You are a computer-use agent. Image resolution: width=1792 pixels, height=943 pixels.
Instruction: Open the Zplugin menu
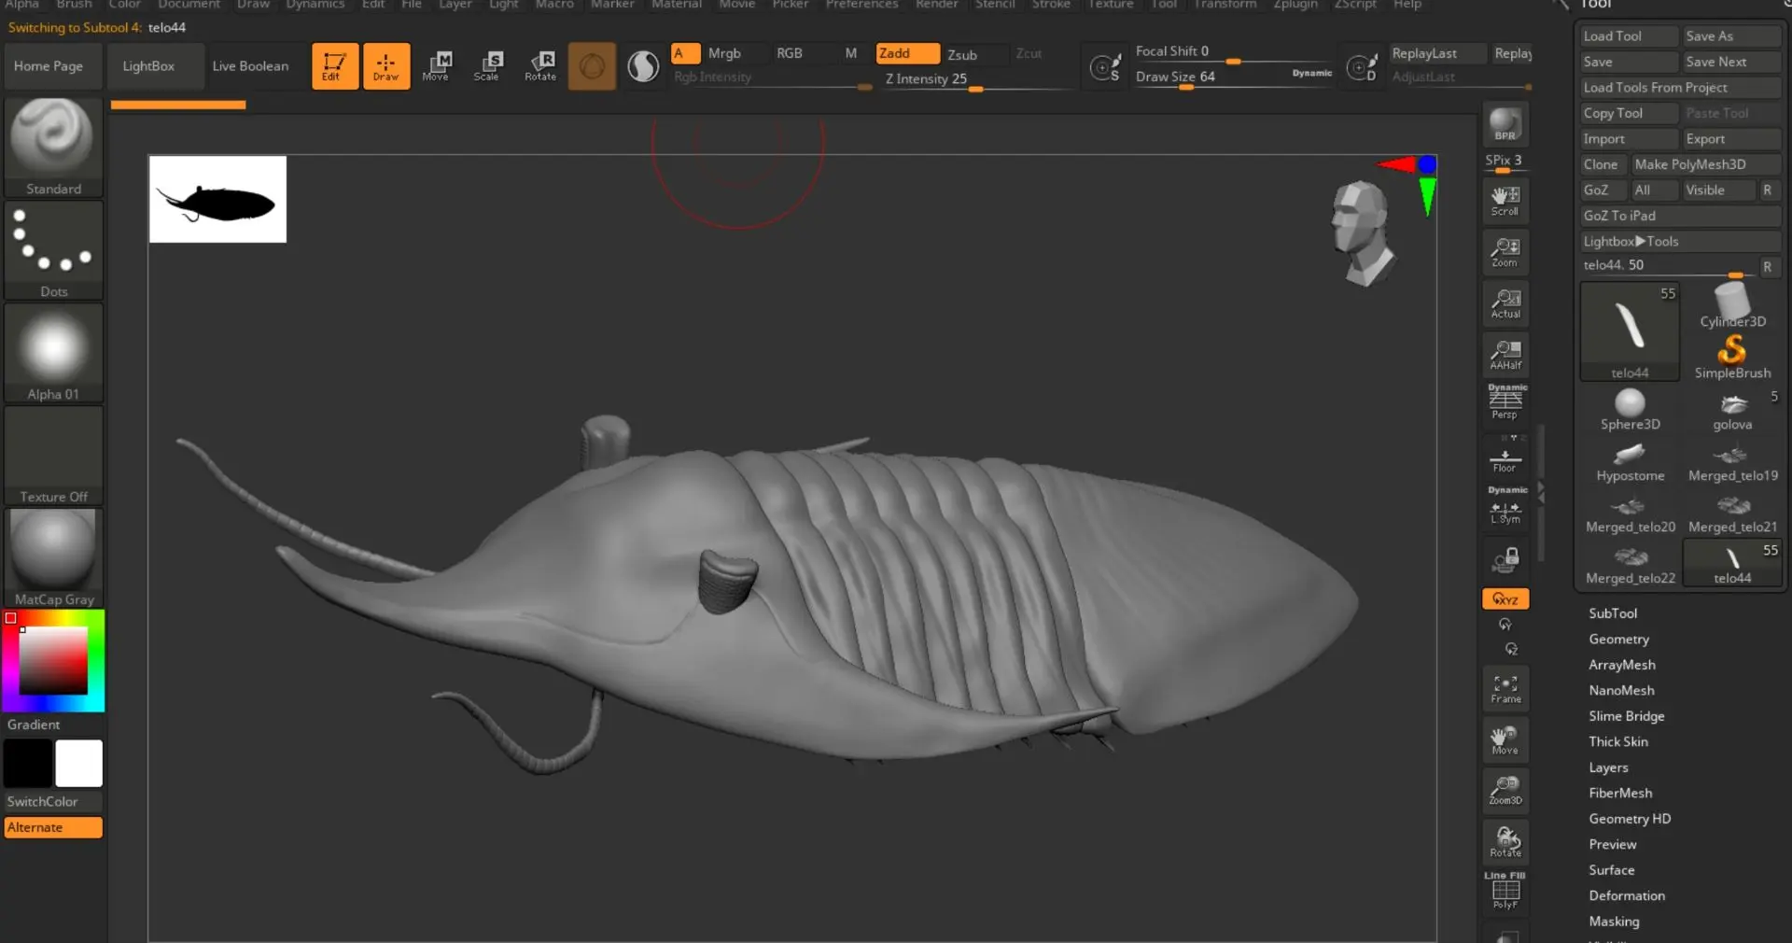pos(1295,5)
